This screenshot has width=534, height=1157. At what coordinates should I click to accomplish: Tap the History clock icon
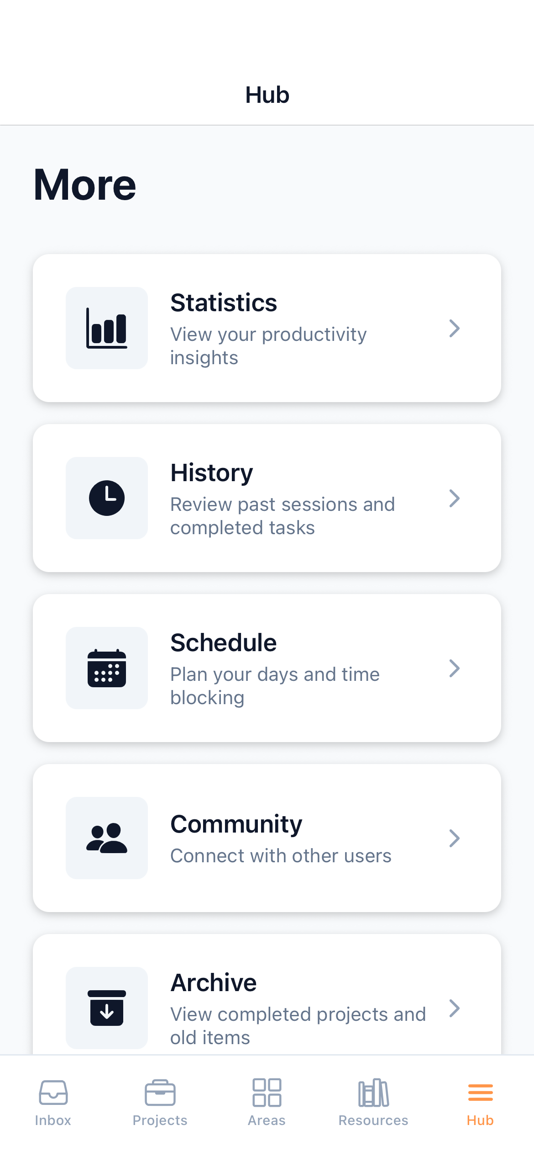pos(107,498)
